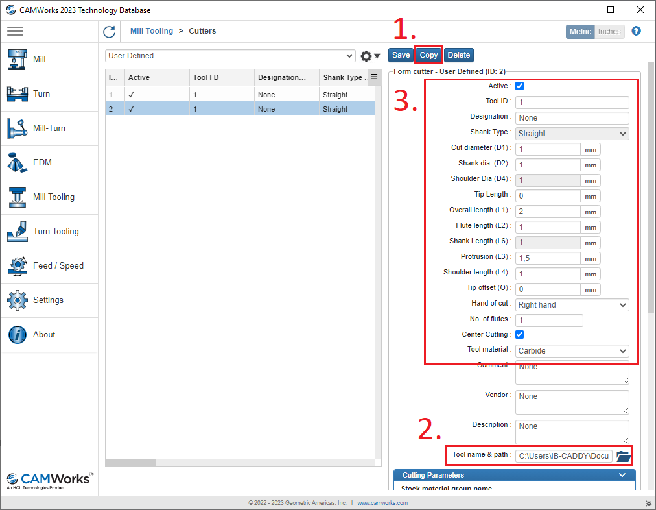Click the Save button
The height and width of the screenshot is (510, 656).
[401, 55]
